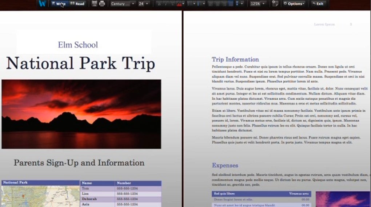This screenshot has height=207, width=371.
Task: Click the Word 'W' logo icon
Action: 42,4
